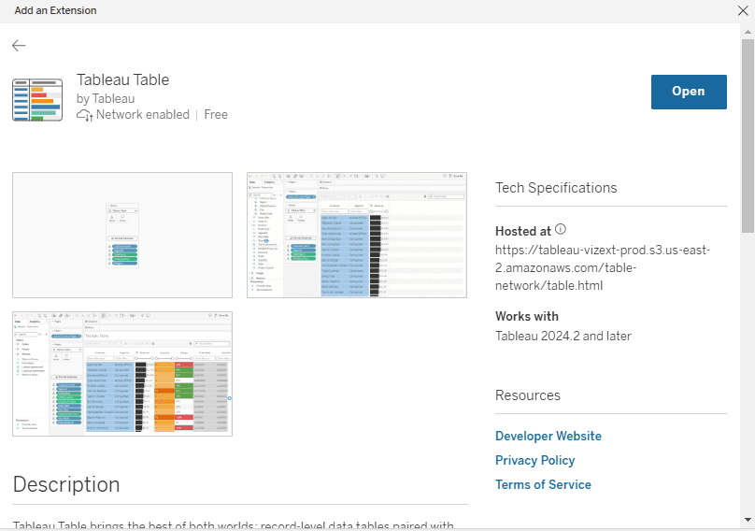
Task: Click the Tableau Table title
Action: 122,80
